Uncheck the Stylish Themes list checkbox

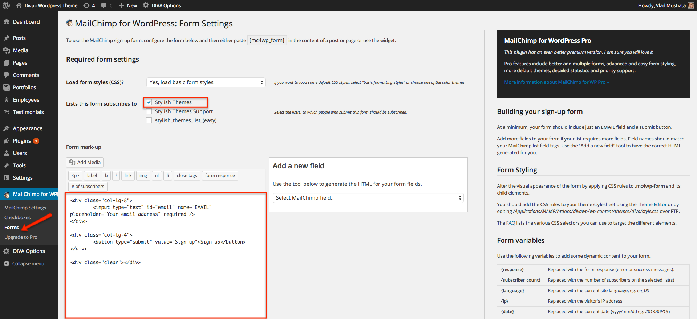[149, 102]
